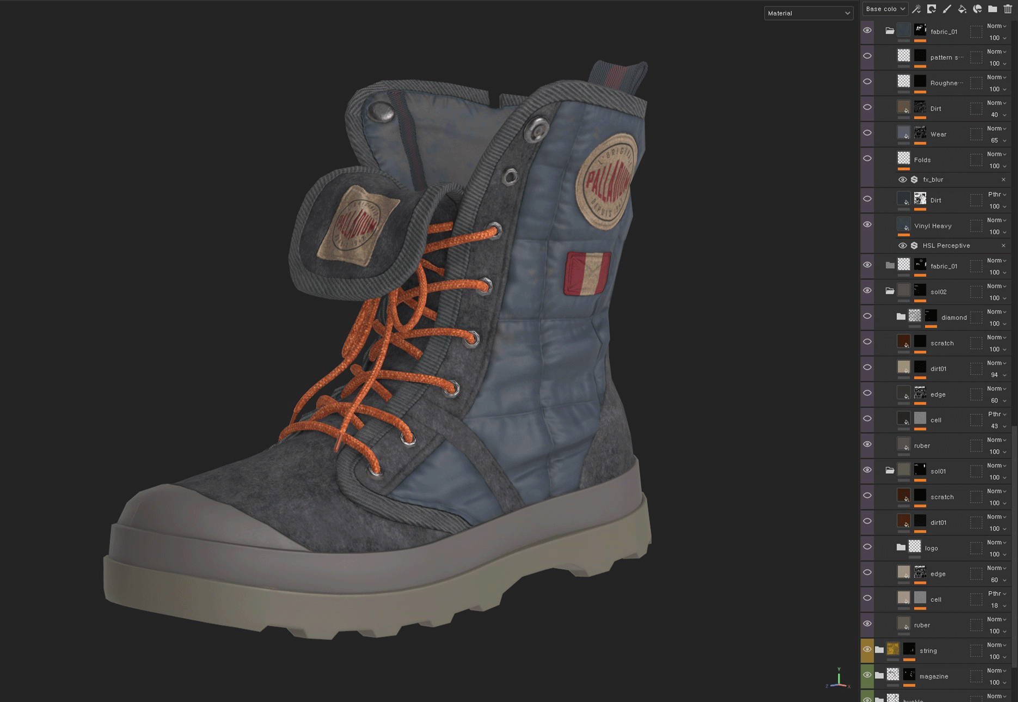
Task: Show the Folds layer
Action: pos(868,158)
